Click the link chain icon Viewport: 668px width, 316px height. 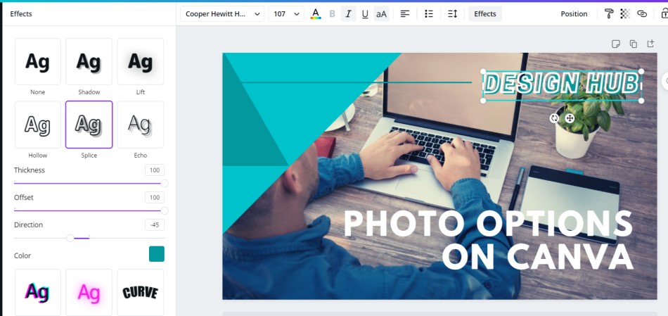point(641,13)
